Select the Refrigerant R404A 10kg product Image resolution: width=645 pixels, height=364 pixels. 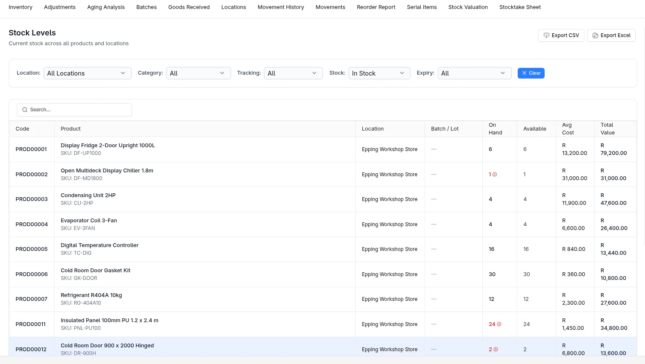pos(91,295)
